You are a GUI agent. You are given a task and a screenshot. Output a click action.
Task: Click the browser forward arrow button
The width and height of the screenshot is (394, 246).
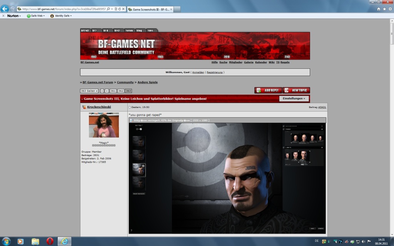point(13,9)
